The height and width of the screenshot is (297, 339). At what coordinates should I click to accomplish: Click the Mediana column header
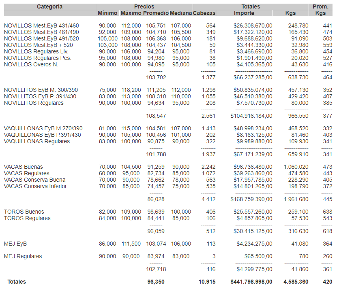point(180,13)
